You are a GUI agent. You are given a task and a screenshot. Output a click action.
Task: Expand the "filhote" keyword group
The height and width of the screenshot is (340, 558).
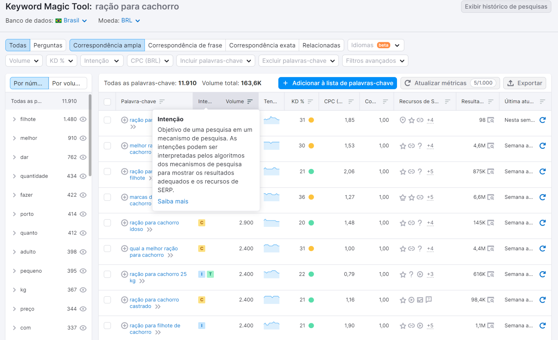14,119
